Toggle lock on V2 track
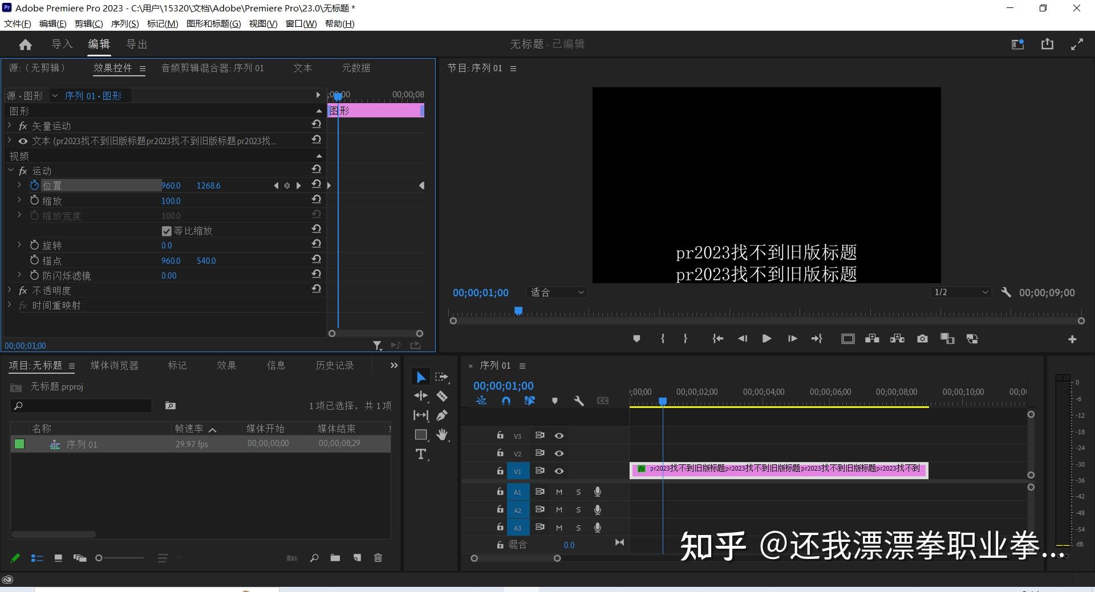This screenshot has height=592, width=1095. [500, 453]
